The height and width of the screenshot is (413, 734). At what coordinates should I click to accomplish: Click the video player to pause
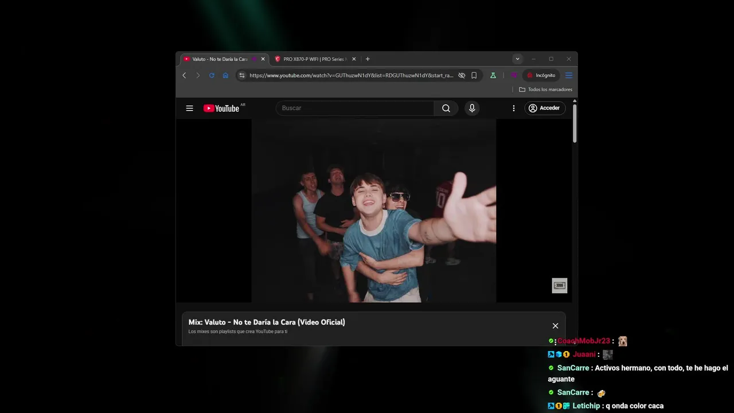(374, 211)
